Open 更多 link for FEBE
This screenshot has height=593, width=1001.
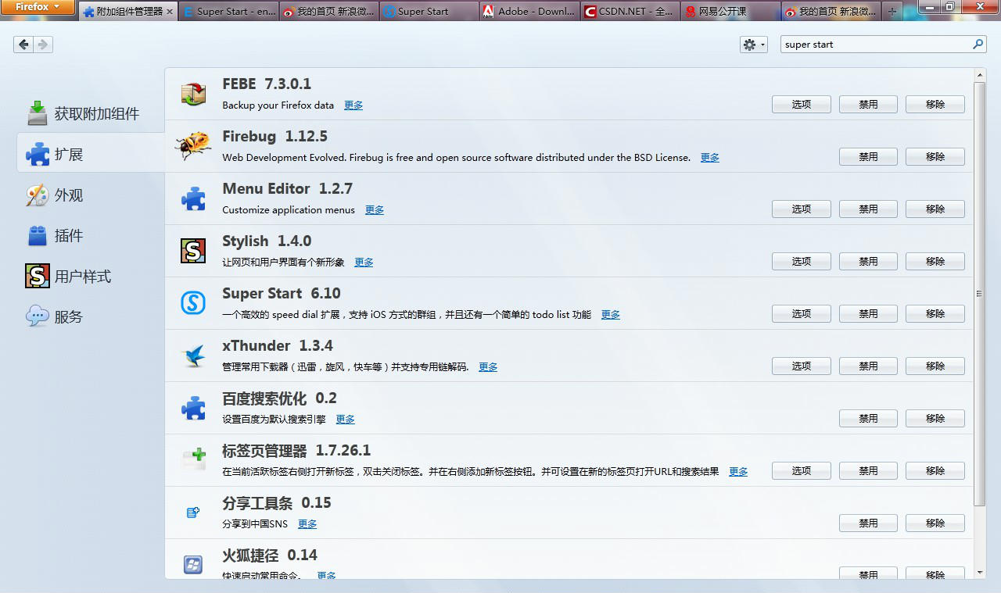point(353,105)
